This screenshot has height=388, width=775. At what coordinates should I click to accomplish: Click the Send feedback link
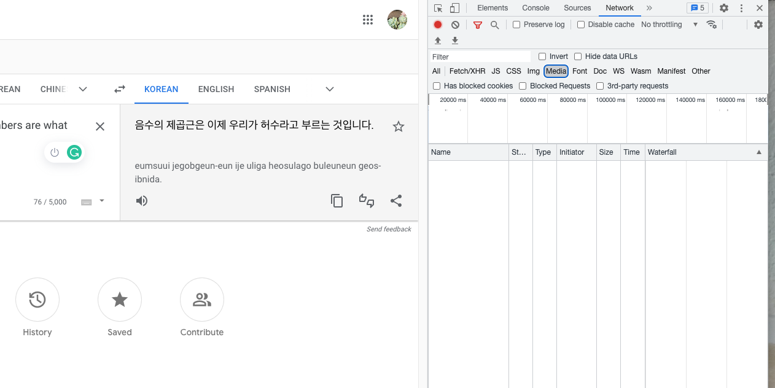point(389,229)
